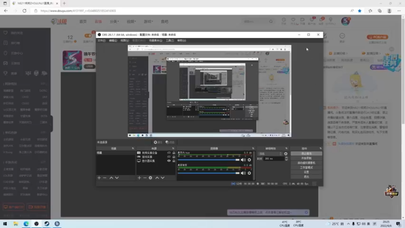Remove selected source with minus icon
The width and height of the screenshot is (405, 228).
pos(145,178)
